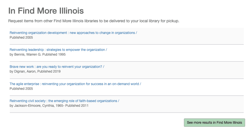Open the Reinventing organization development title link
Image resolution: width=251 pixels, height=129 pixels.
coord(73,33)
